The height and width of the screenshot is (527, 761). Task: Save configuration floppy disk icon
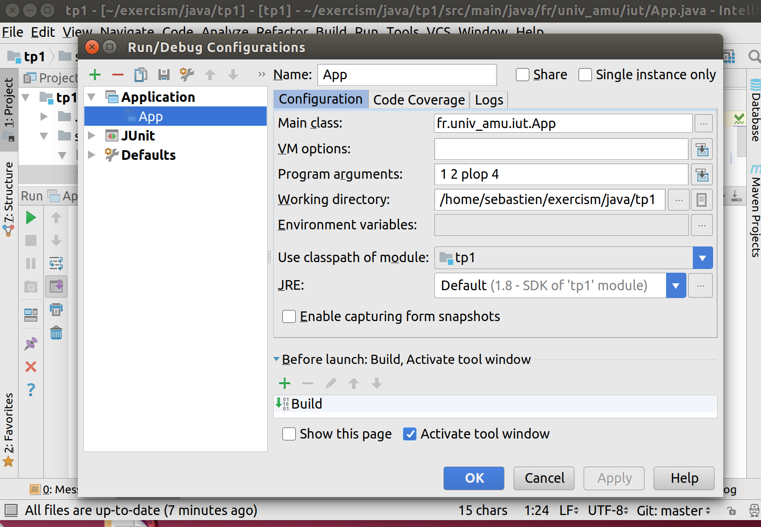(x=164, y=75)
